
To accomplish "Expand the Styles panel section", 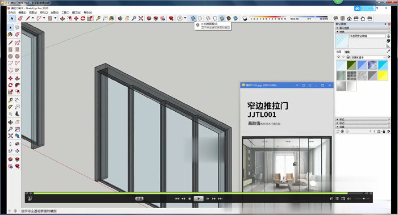I will tap(363, 119).
